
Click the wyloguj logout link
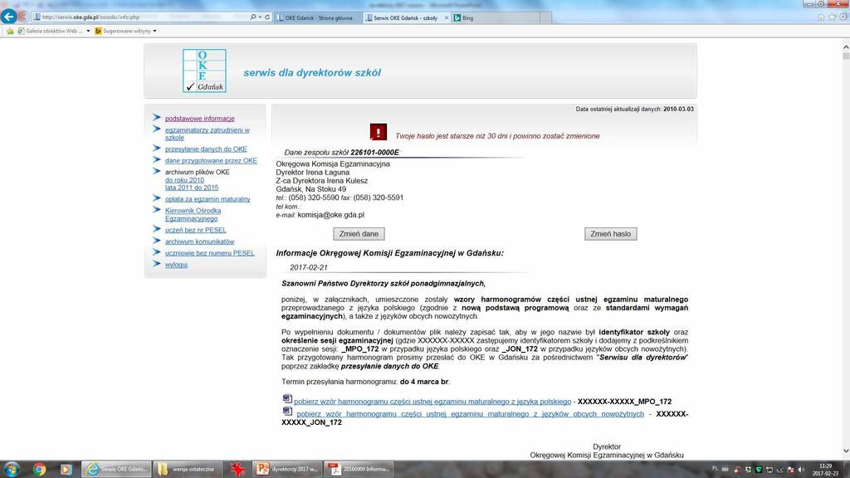pos(176,265)
